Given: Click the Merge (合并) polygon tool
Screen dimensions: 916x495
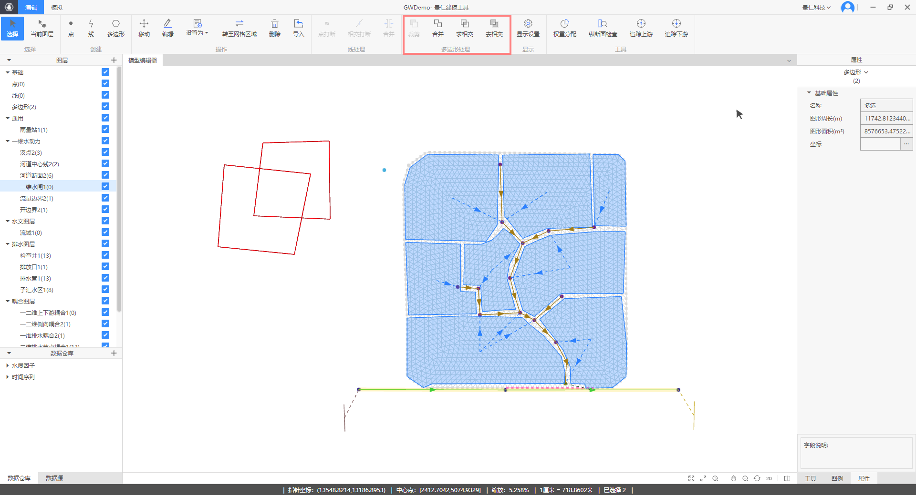Looking at the screenshot, I should coord(437,28).
